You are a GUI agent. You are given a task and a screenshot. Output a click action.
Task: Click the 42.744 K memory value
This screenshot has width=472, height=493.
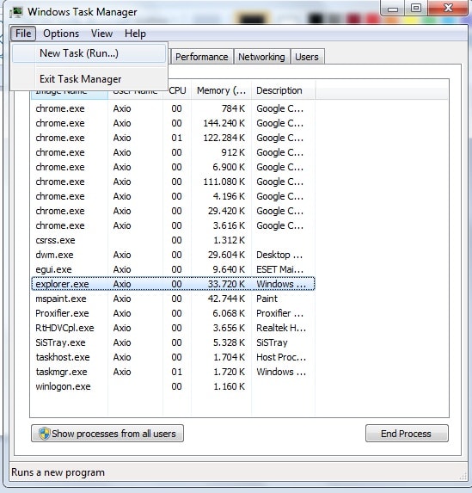click(226, 299)
